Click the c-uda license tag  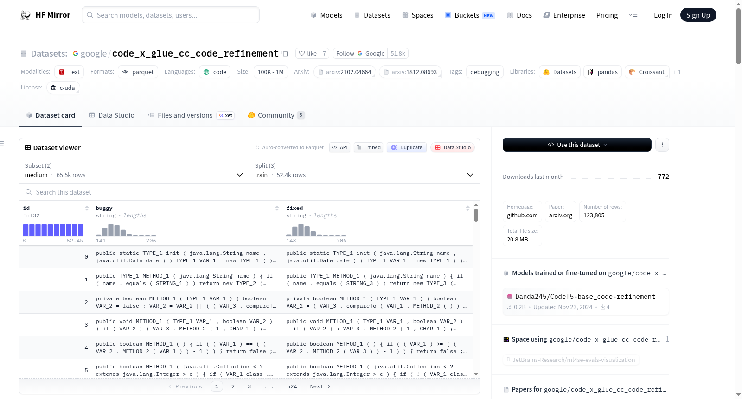(x=63, y=88)
